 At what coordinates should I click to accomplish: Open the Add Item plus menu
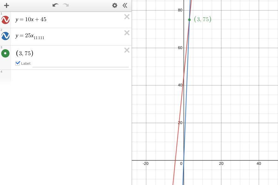pos(7,5)
